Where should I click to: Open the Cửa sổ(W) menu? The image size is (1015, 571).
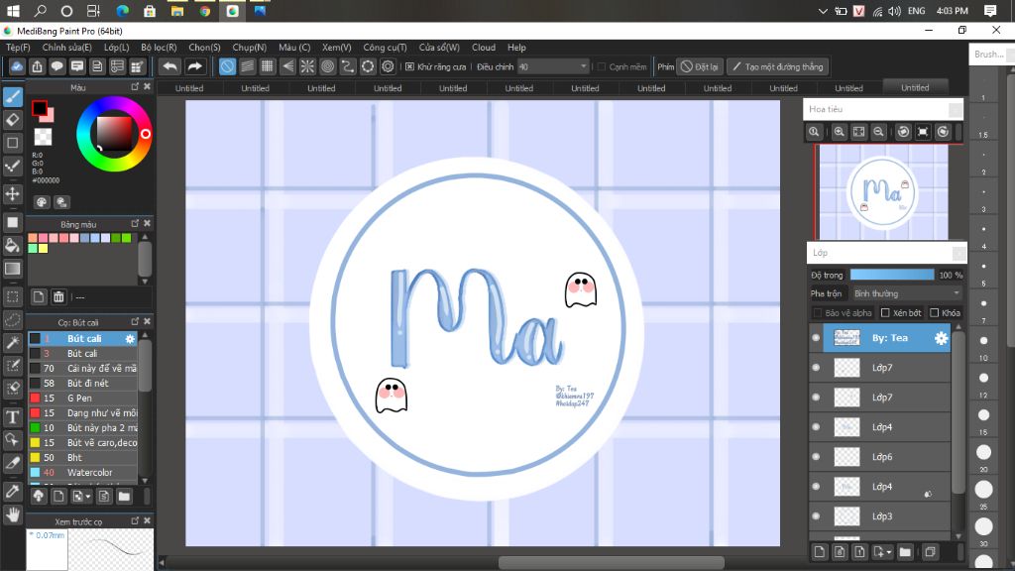[439, 48]
